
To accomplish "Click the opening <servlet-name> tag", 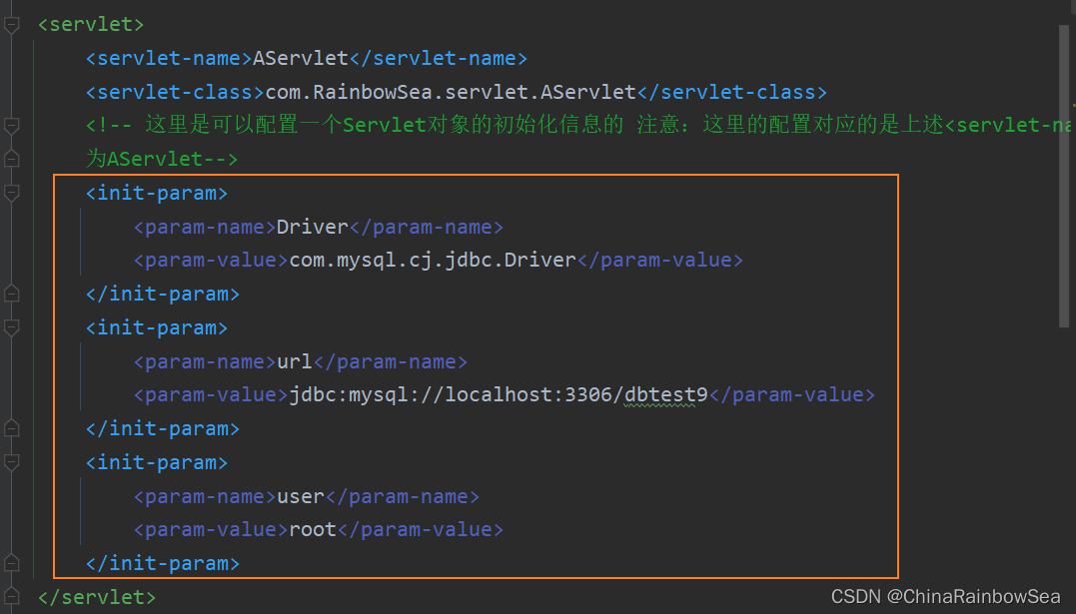I will click(x=170, y=58).
